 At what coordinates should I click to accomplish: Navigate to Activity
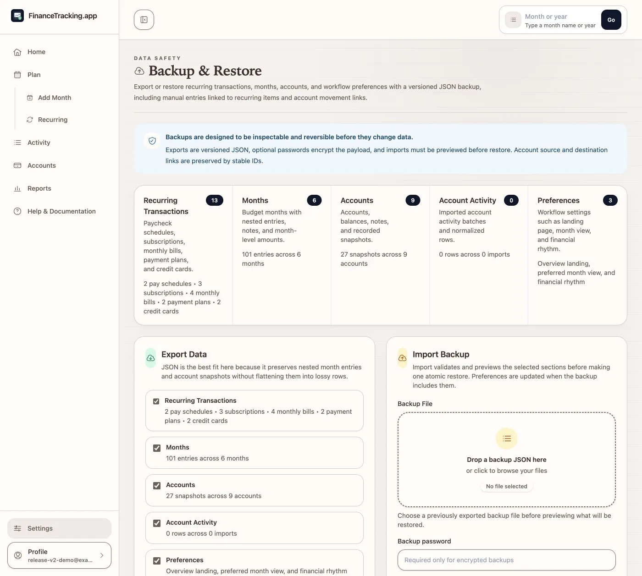(60, 143)
